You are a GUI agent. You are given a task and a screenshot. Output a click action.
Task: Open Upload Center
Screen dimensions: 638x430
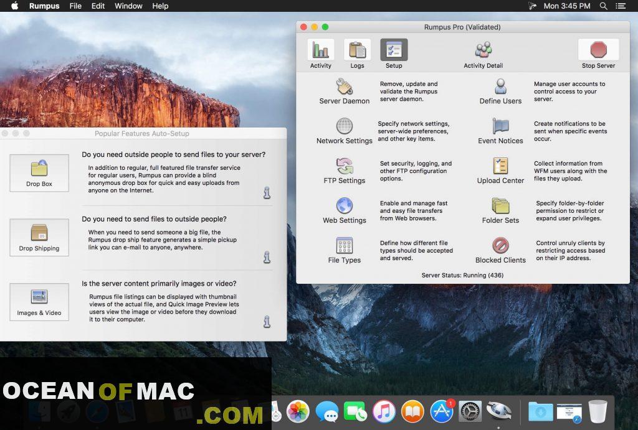[x=500, y=171]
